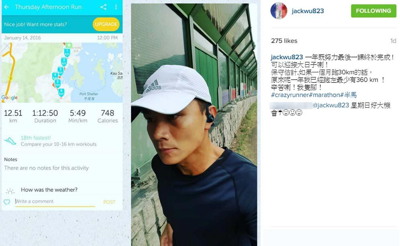This screenshot has width=400, height=246.
Task: Select the 1 km marker on the map
Action: [67, 53]
